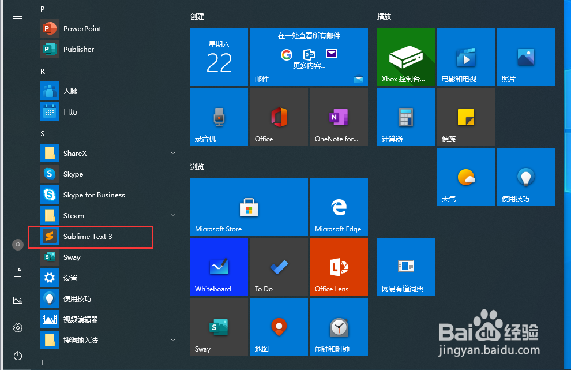Jump to letter P section header
571x370 pixels.
[x=43, y=9]
